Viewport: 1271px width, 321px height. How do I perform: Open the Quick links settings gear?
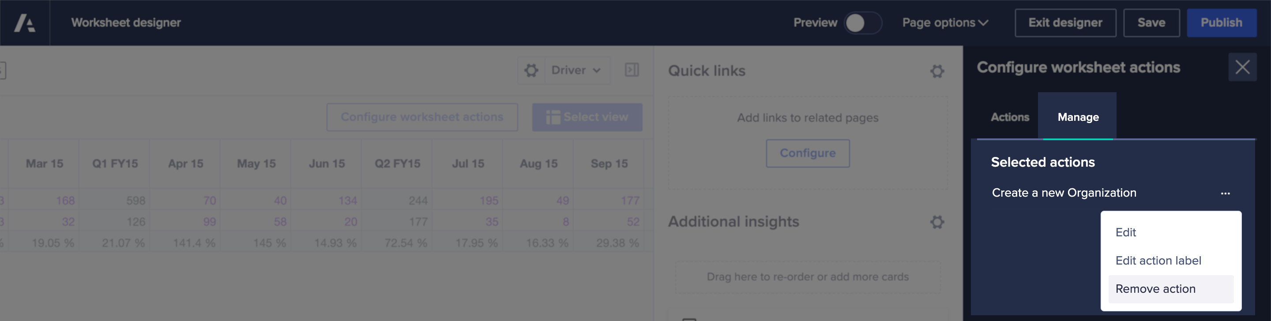[936, 71]
